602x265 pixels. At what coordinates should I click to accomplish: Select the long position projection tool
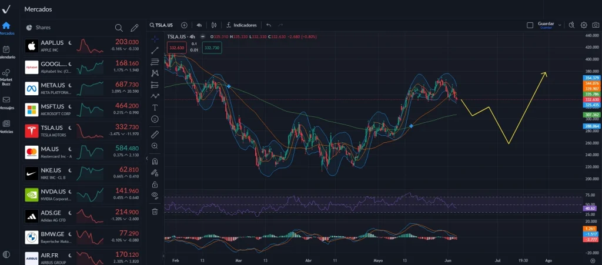pos(155,85)
